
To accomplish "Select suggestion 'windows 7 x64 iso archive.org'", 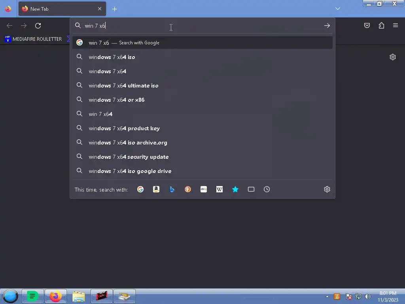I will (202, 142).
